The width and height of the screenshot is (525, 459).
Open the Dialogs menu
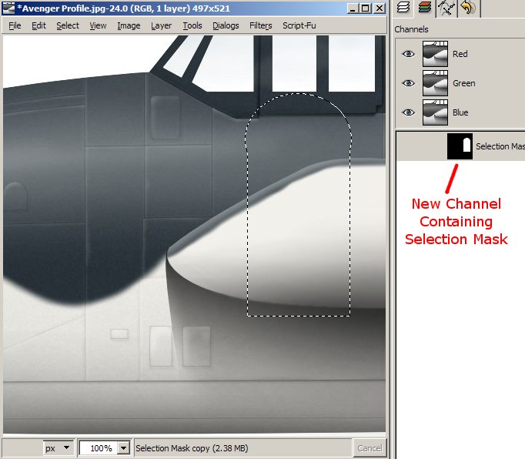pyautogui.click(x=226, y=25)
